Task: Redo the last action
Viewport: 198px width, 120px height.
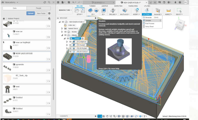Action: [79, 2]
